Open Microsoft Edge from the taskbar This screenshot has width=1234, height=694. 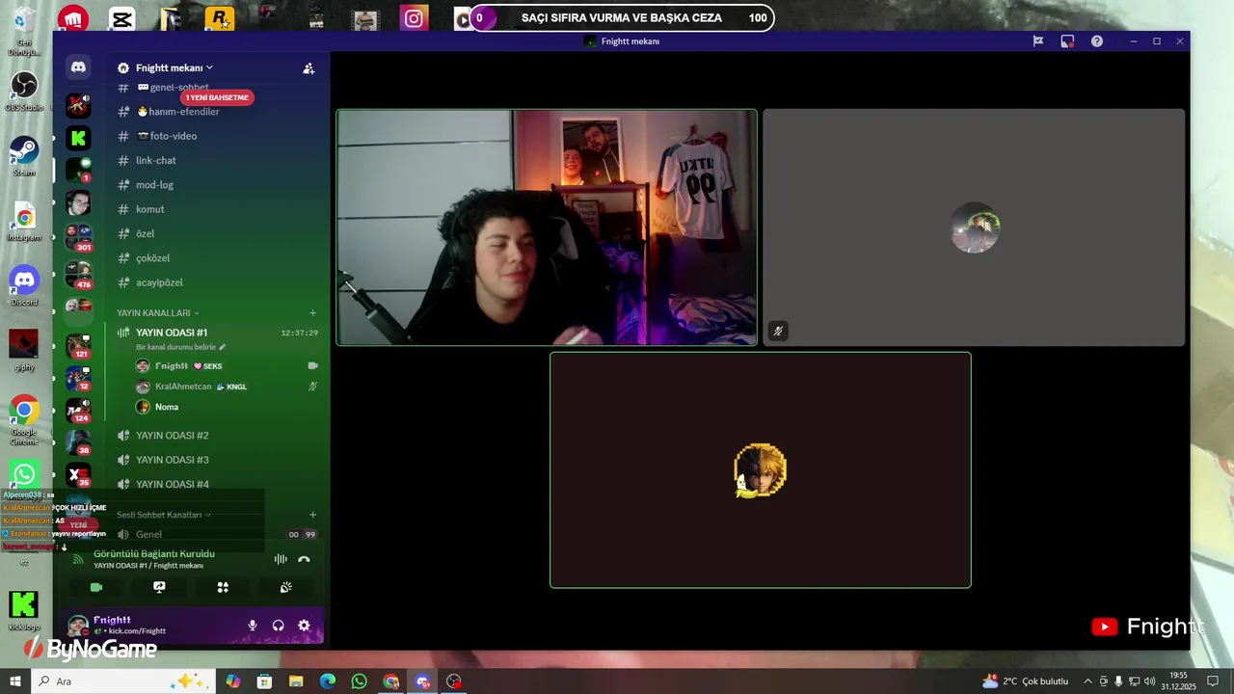pos(328,681)
